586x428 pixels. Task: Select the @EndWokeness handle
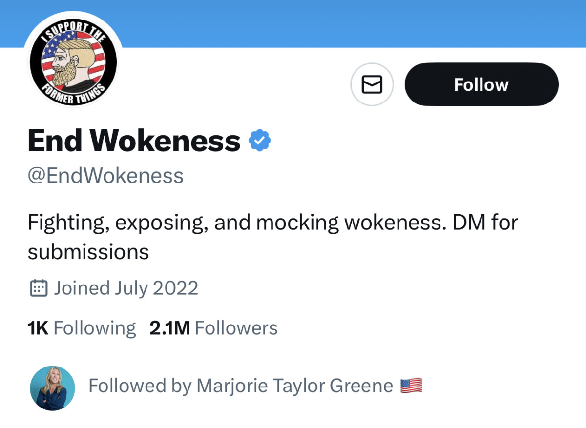click(x=105, y=175)
